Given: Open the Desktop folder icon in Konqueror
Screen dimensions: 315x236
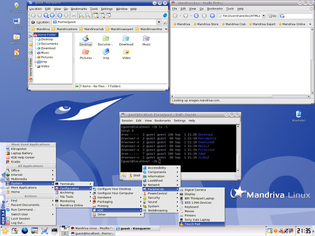Looking at the screenshot, I should coord(86,41).
